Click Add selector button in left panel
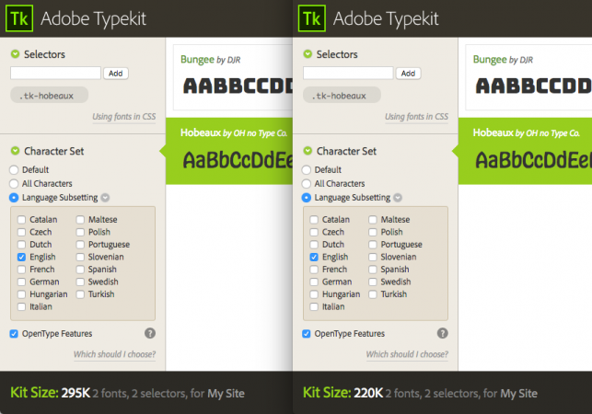 (x=116, y=74)
